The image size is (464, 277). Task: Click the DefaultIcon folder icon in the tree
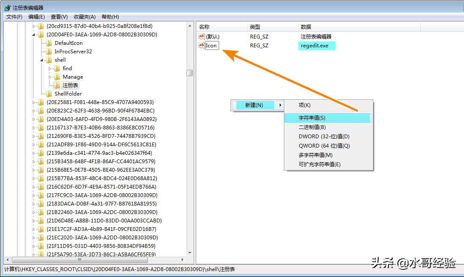pos(50,43)
